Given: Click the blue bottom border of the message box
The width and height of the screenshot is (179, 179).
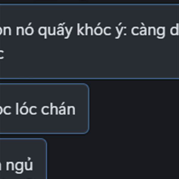Looking at the screenshot, I should tap(89, 78).
